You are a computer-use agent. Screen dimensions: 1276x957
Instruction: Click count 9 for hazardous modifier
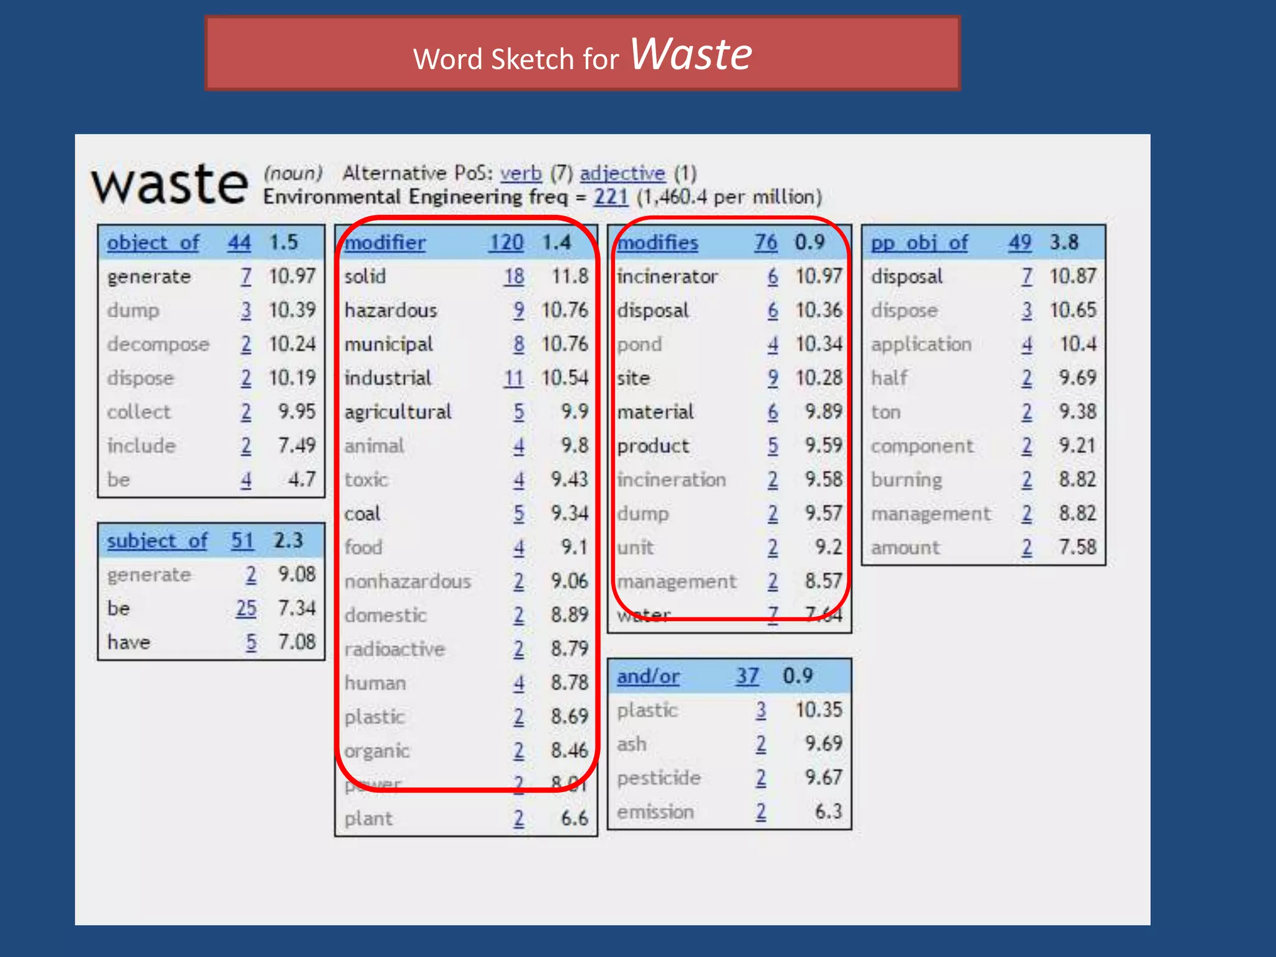(519, 310)
